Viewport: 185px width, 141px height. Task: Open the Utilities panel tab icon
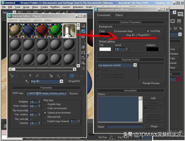pos(179,21)
